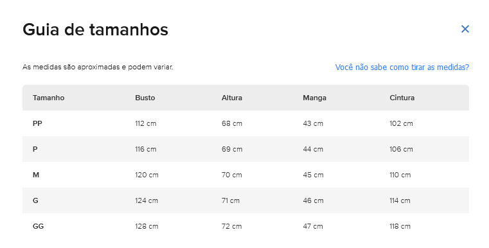Click the 114 cm waist value
This screenshot has height=248, width=489.
[x=400, y=200]
